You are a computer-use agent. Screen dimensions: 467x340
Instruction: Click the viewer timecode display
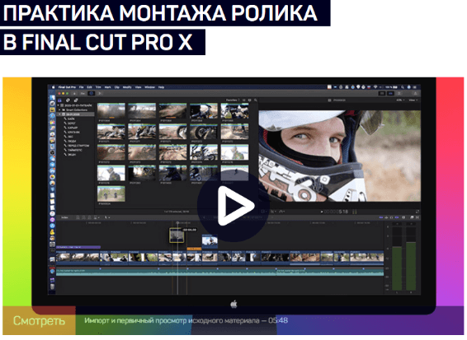tap(336, 212)
